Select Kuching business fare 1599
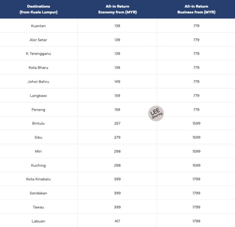235x227 pixels. point(196,165)
